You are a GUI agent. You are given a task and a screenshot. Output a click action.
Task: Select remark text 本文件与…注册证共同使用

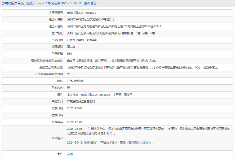(x=100, y=95)
